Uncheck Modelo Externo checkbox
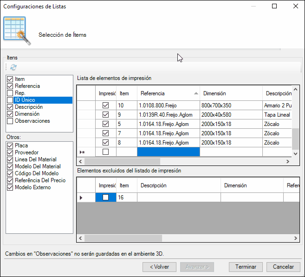 (x=10, y=187)
